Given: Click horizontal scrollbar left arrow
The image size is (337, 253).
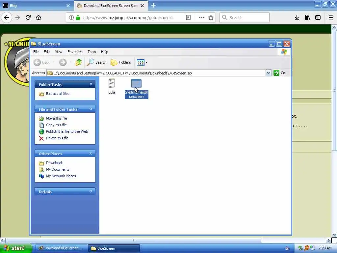Looking at the screenshot, I should (x=2, y=240).
